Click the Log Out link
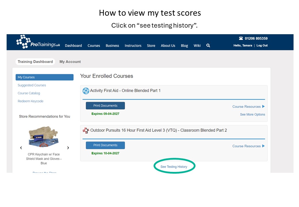This screenshot has height=207, width=299. [262, 45]
